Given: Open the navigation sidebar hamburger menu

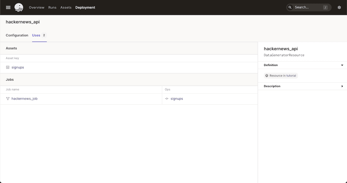Looking at the screenshot, I should point(8,7).
